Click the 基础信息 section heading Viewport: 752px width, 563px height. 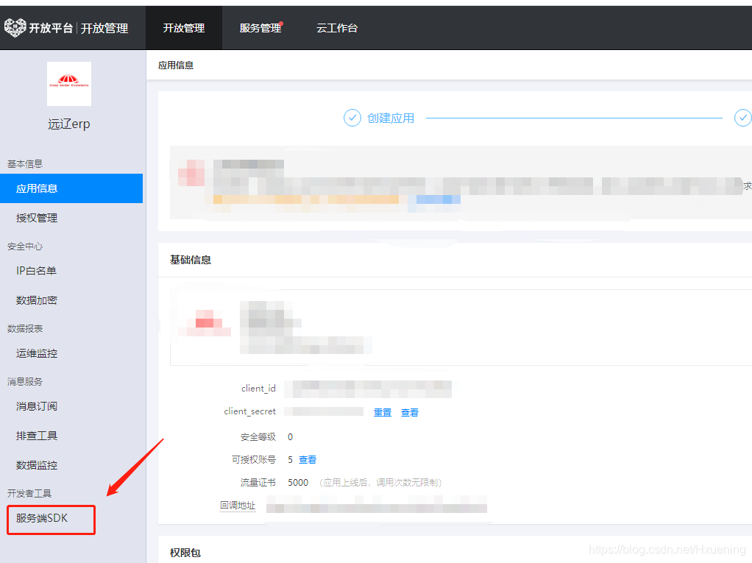(x=191, y=260)
